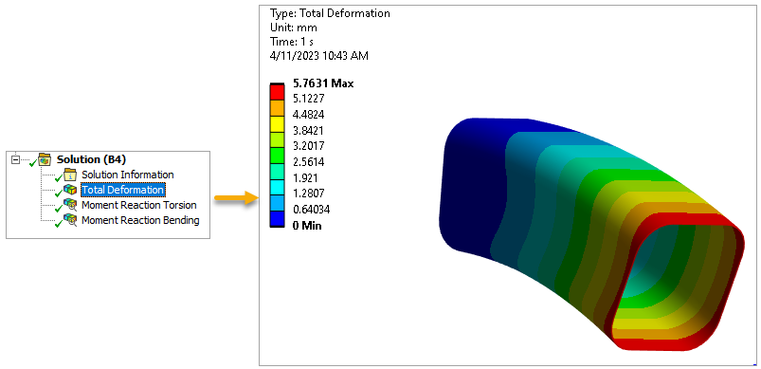The width and height of the screenshot is (761, 369).
Task: Select the Total Deformation tree item
Action: [123, 190]
